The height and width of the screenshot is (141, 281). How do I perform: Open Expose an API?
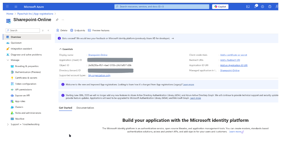[22, 95]
